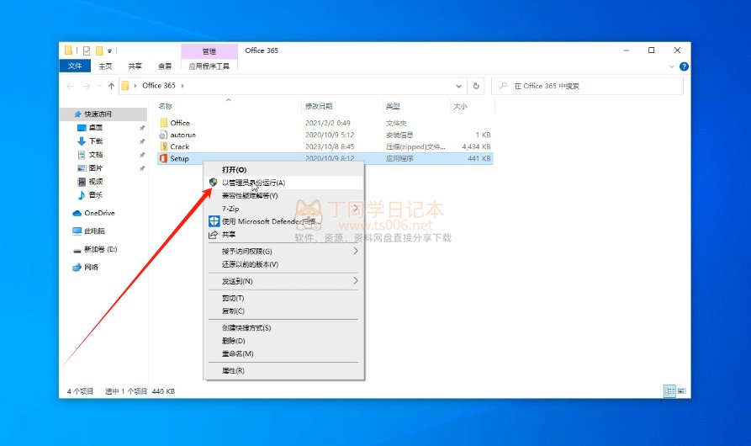Open Videos (视频) in navigation pane
Screen dimensions: 751x446
(x=90, y=182)
